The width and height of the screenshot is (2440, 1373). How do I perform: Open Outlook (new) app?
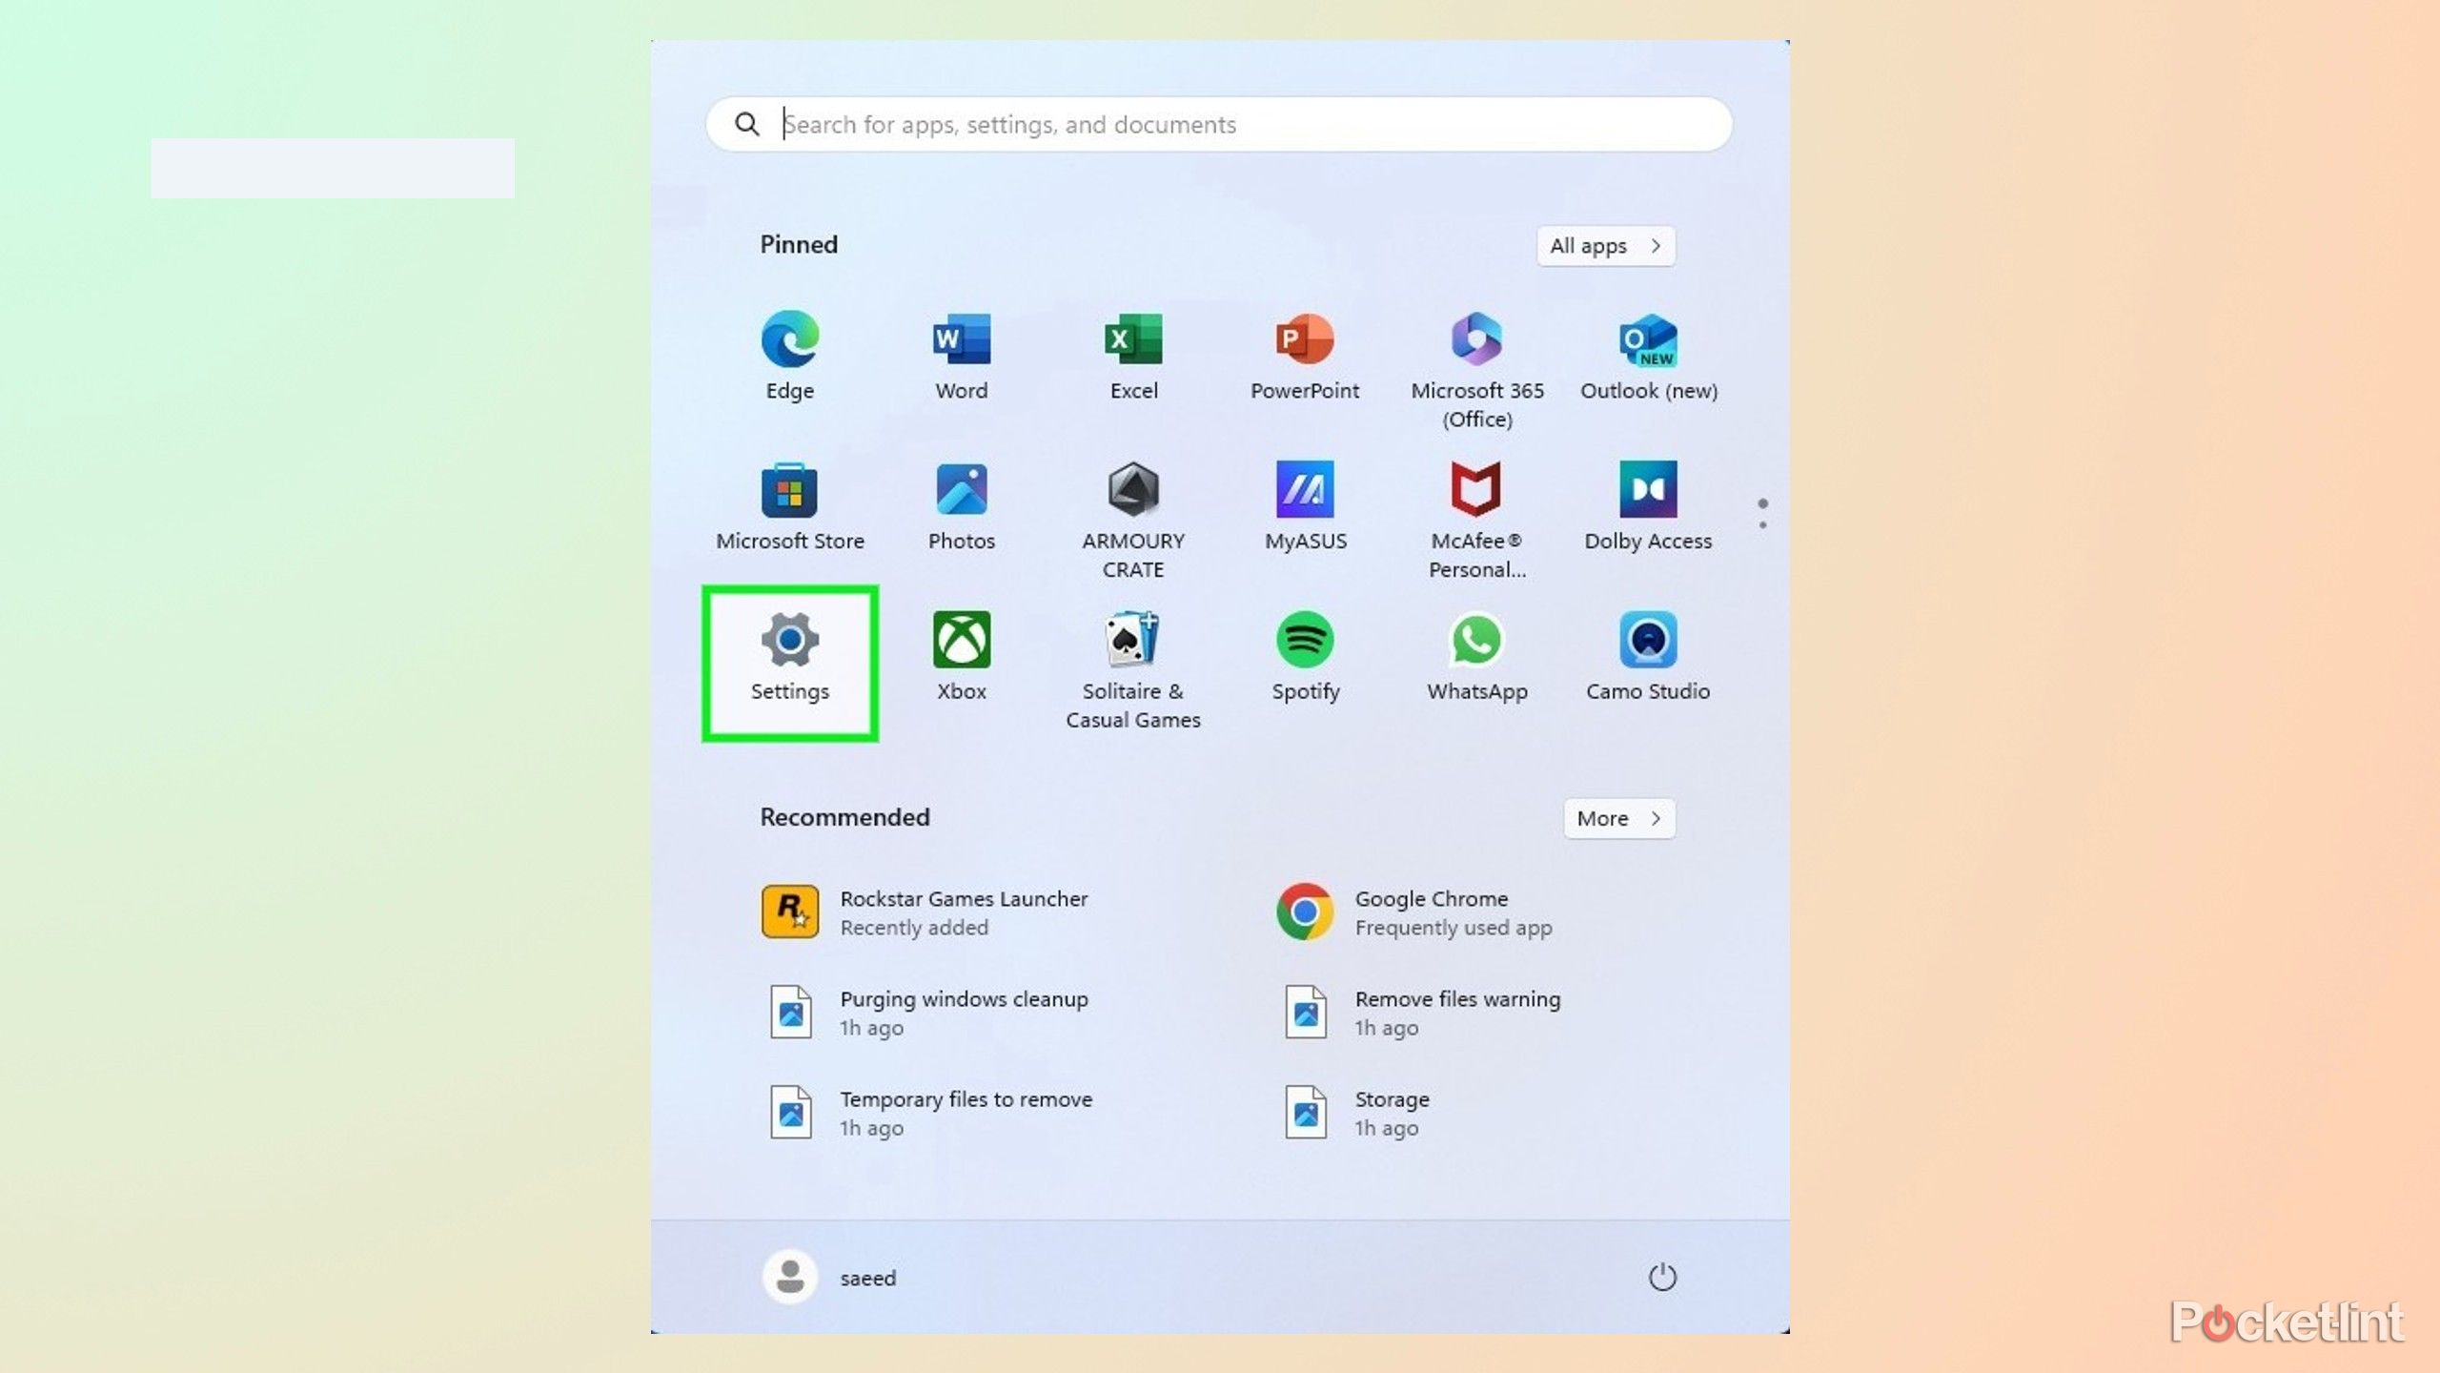(1649, 356)
